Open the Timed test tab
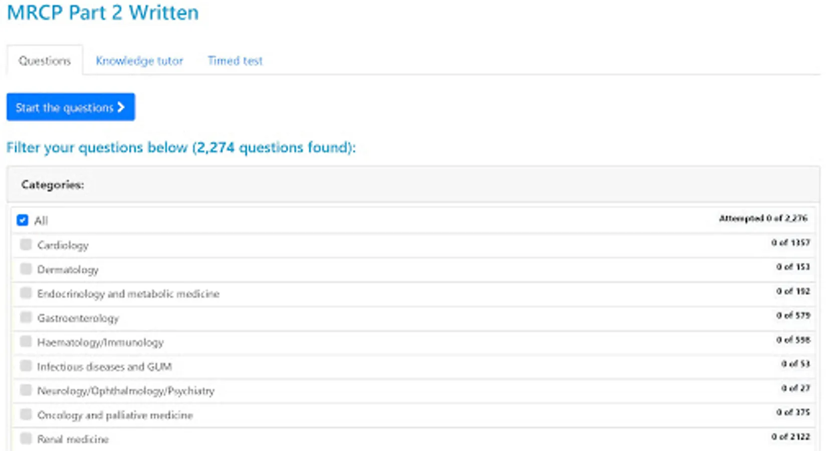837x451 pixels. pos(235,61)
